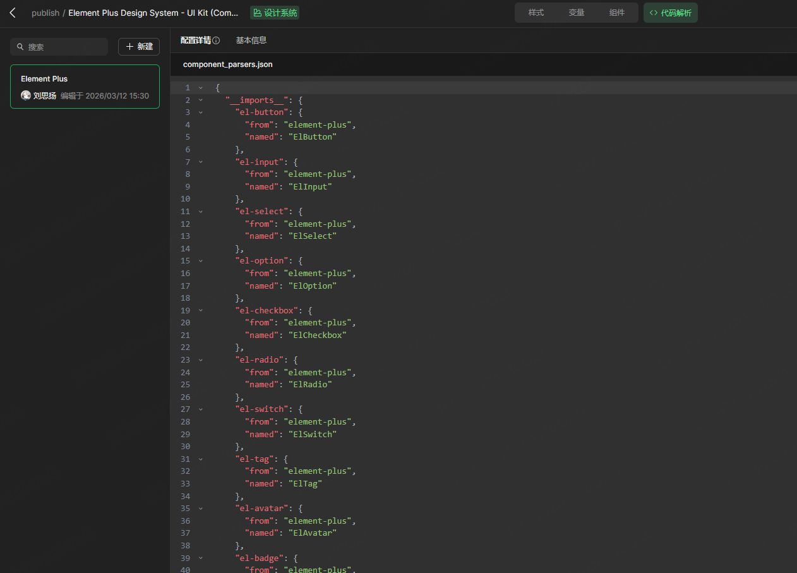Collapse the el-tag fold at line 31
The image size is (797, 573).
point(201,459)
